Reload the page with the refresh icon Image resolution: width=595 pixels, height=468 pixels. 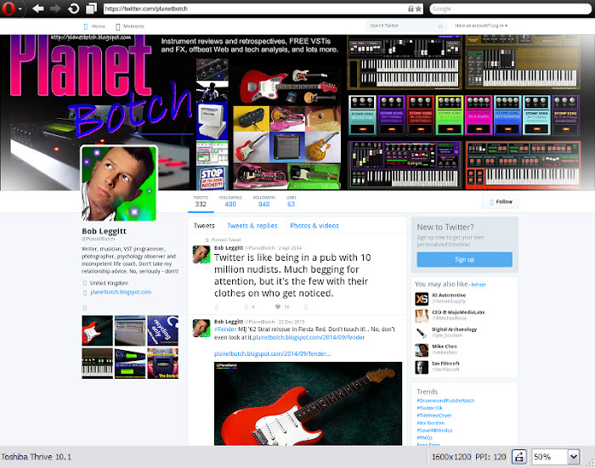point(74,8)
